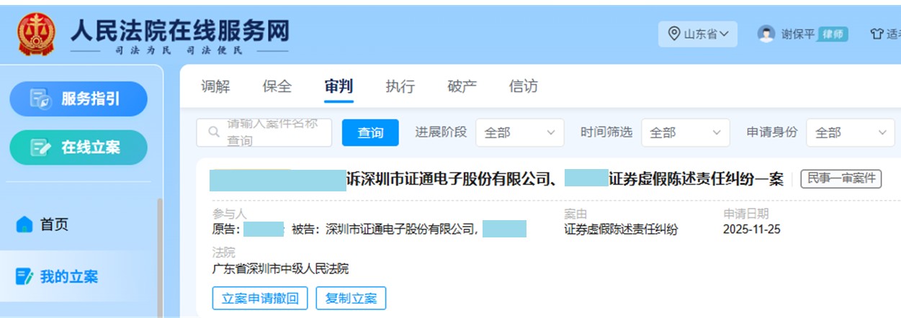Click the 广东省深圳市中级人民法院 court text
This screenshot has height=318, width=901.
click(x=280, y=268)
